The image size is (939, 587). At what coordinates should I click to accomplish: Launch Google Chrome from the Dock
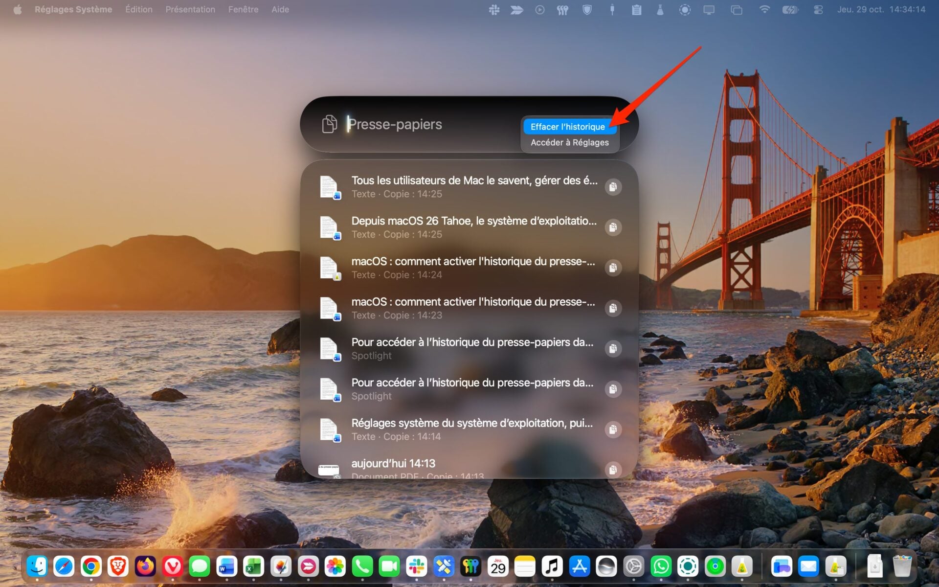click(91, 566)
